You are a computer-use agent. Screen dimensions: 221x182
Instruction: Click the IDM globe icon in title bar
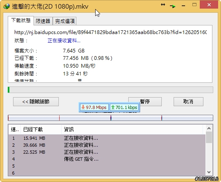7,7
